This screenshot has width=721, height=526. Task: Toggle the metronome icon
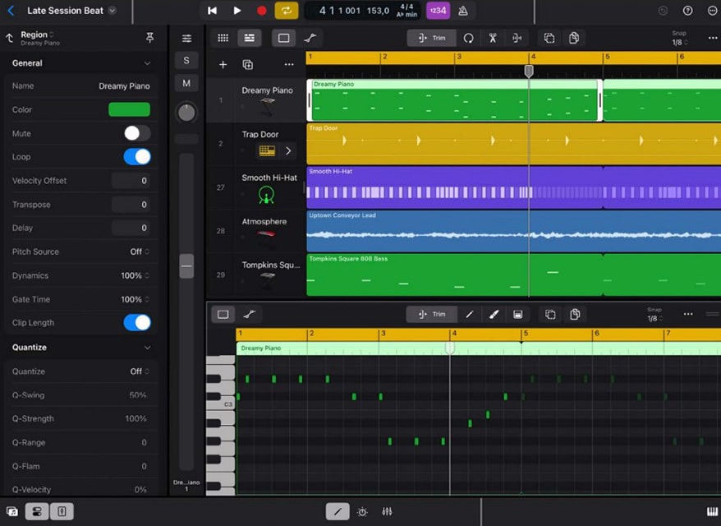pyautogui.click(x=463, y=11)
